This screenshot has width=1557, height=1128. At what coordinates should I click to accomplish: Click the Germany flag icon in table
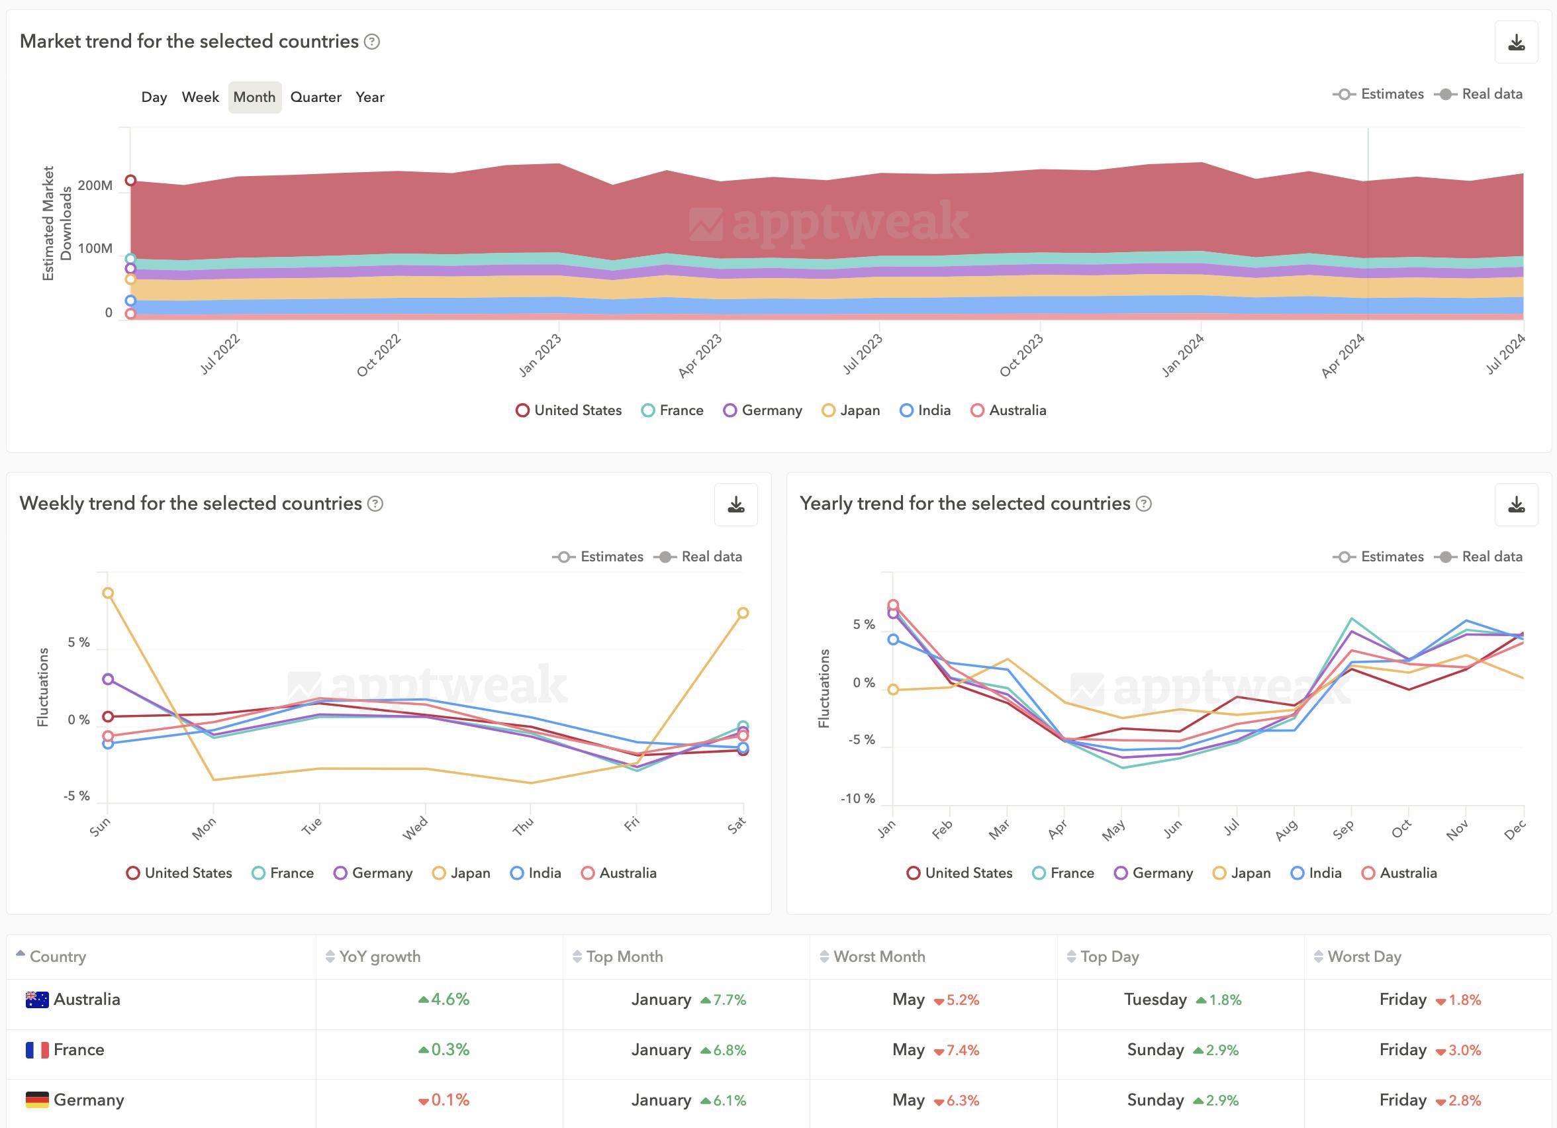click(x=36, y=1100)
